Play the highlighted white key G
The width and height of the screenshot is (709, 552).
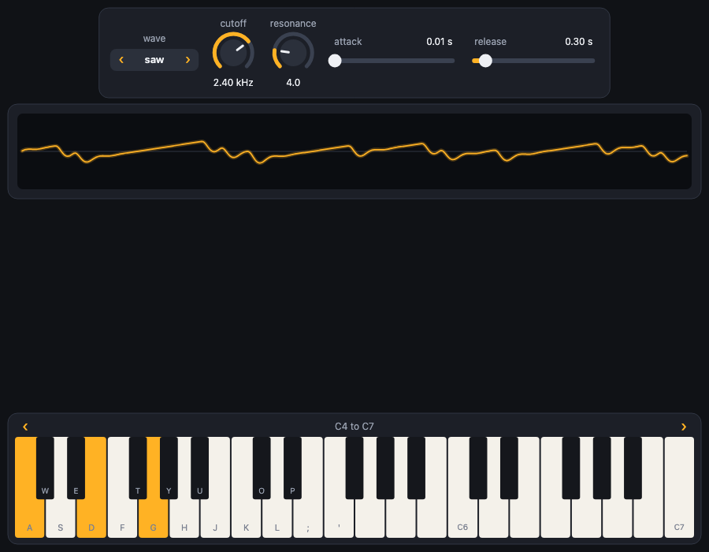pyautogui.click(x=154, y=520)
